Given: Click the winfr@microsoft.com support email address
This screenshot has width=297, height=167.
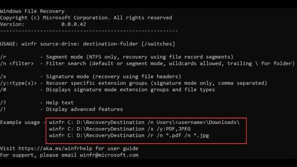Looking at the screenshot, I should (x=109, y=155).
